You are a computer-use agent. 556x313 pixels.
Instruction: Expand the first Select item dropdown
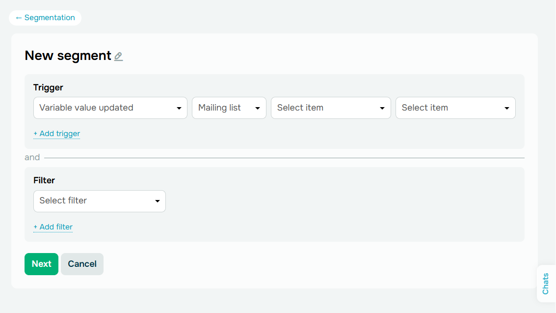[x=331, y=108]
